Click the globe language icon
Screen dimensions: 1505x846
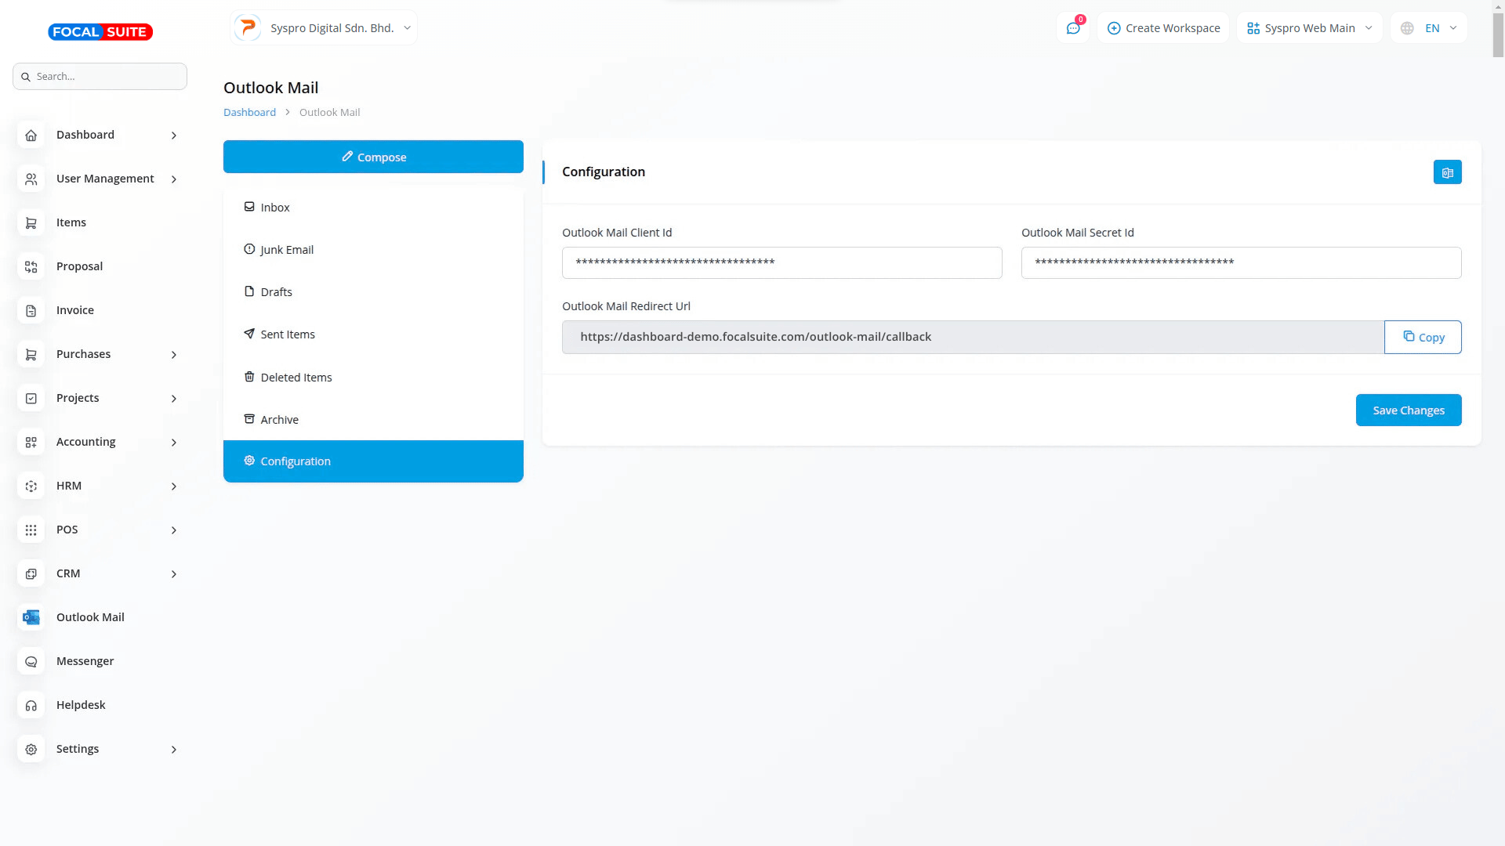[1407, 28]
